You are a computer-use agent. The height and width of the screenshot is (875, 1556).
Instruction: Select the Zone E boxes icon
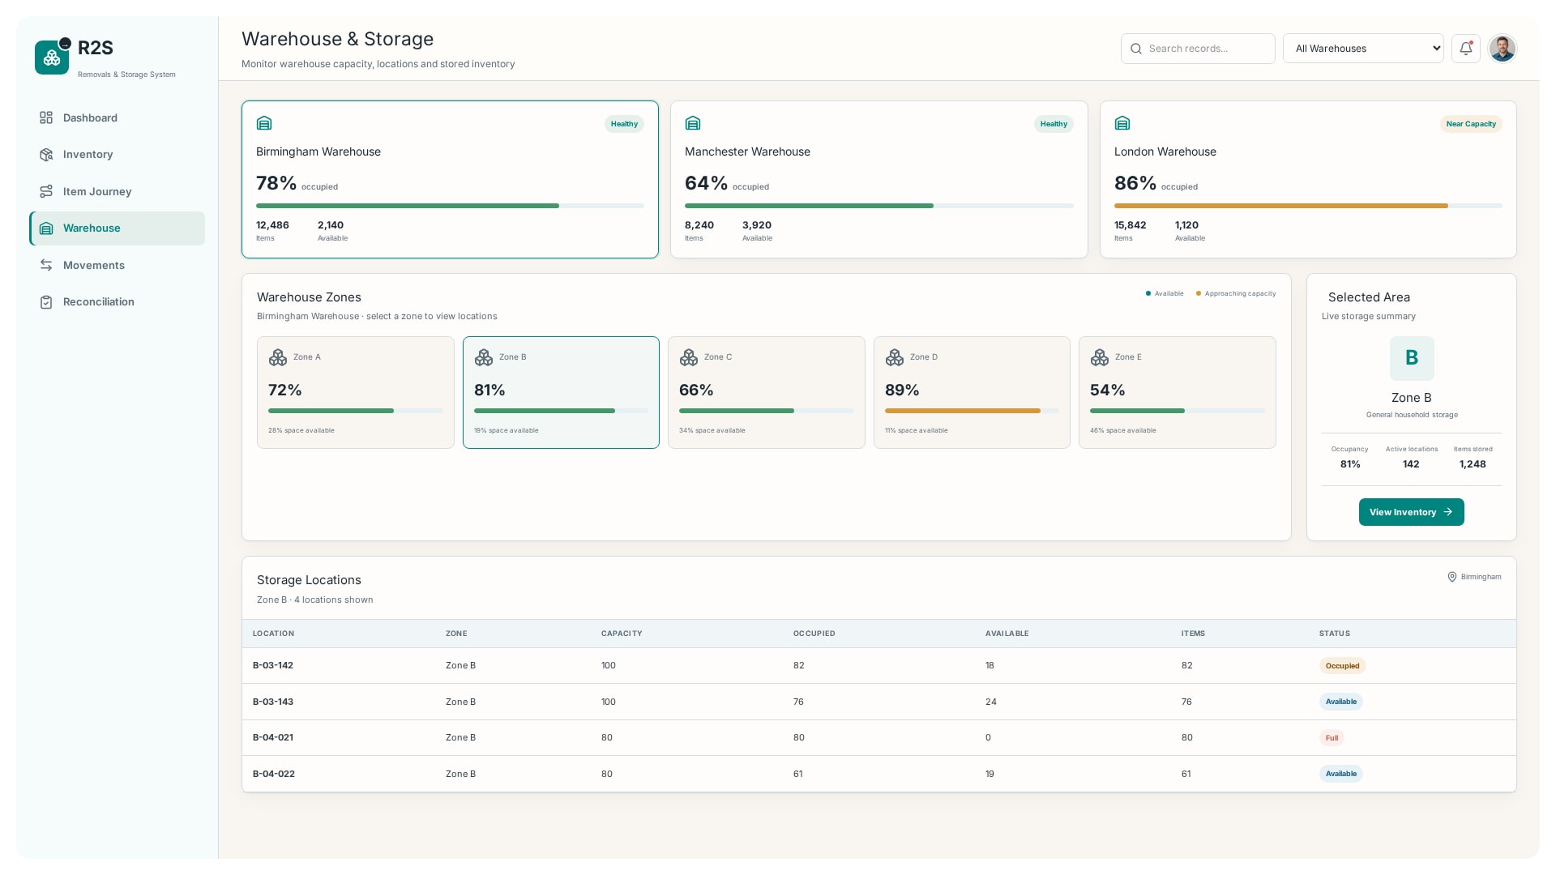pyautogui.click(x=1100, y=357)
